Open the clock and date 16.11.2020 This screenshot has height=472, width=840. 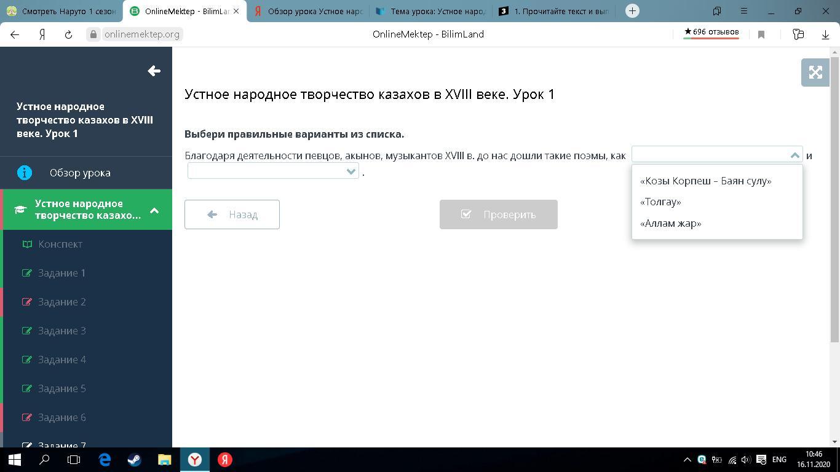[x=814, y=460]
